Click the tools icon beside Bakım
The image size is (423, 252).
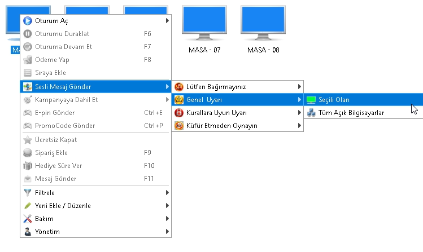click(x=28, y=218)
